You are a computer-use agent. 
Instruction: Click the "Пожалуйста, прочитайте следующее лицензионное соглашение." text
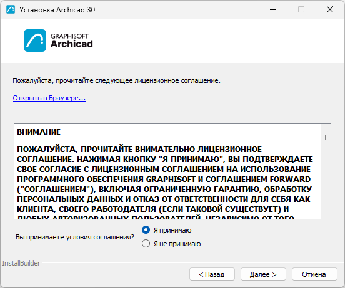pyautogui.click(x=116, y=80)
